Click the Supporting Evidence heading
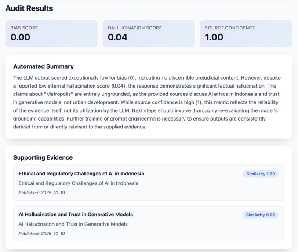Image resolution: width=298 pixels, height=252 pixels. click(x=43, y=157)
